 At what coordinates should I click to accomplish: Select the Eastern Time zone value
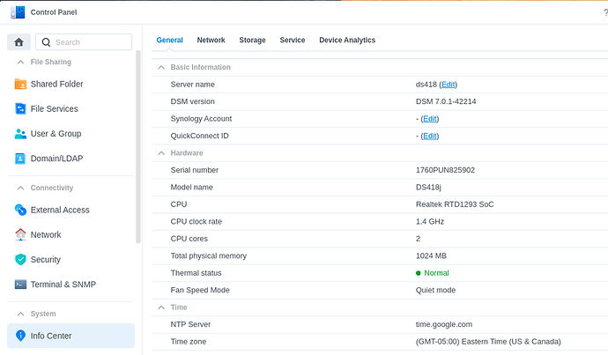coord(488,342)
